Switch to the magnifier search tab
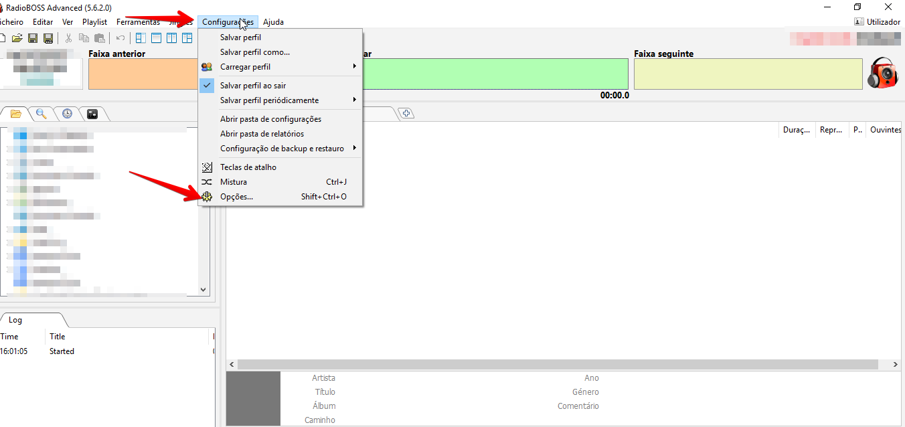 [x=42, y=114]
